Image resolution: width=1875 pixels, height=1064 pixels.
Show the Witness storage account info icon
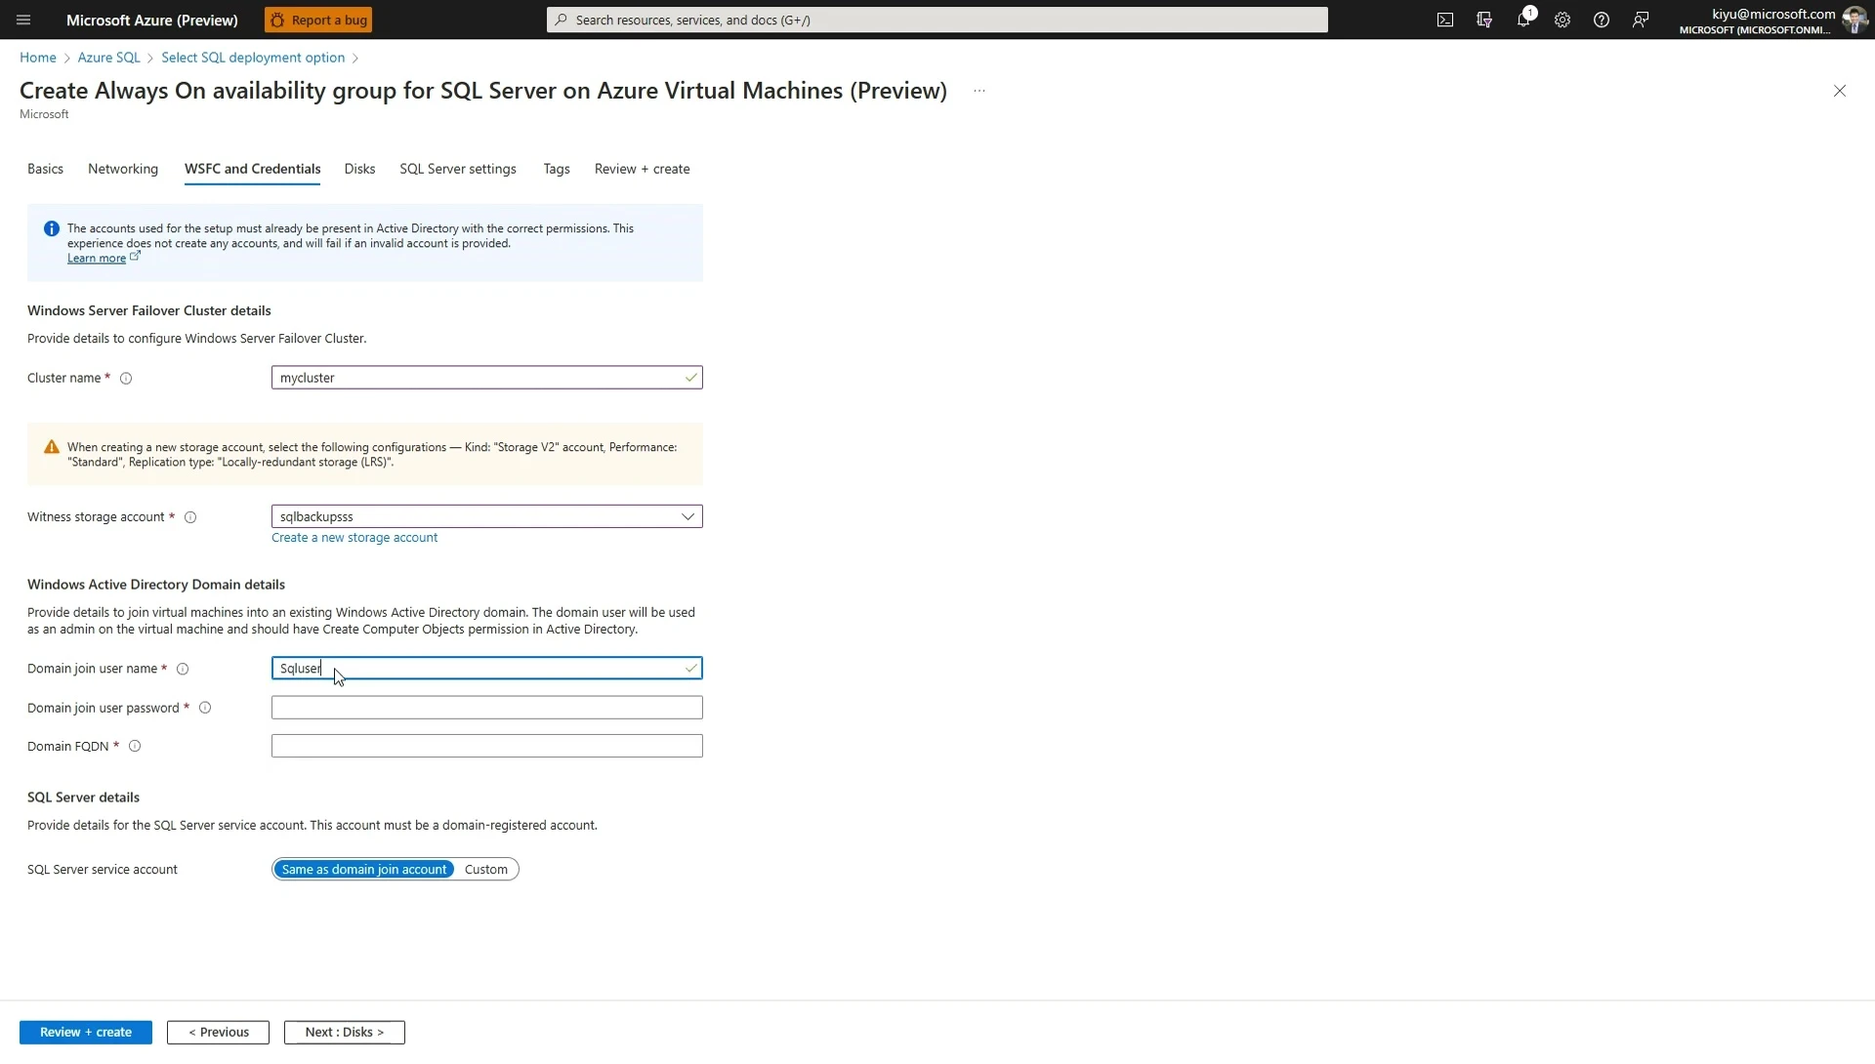click(x=190, y=517)
